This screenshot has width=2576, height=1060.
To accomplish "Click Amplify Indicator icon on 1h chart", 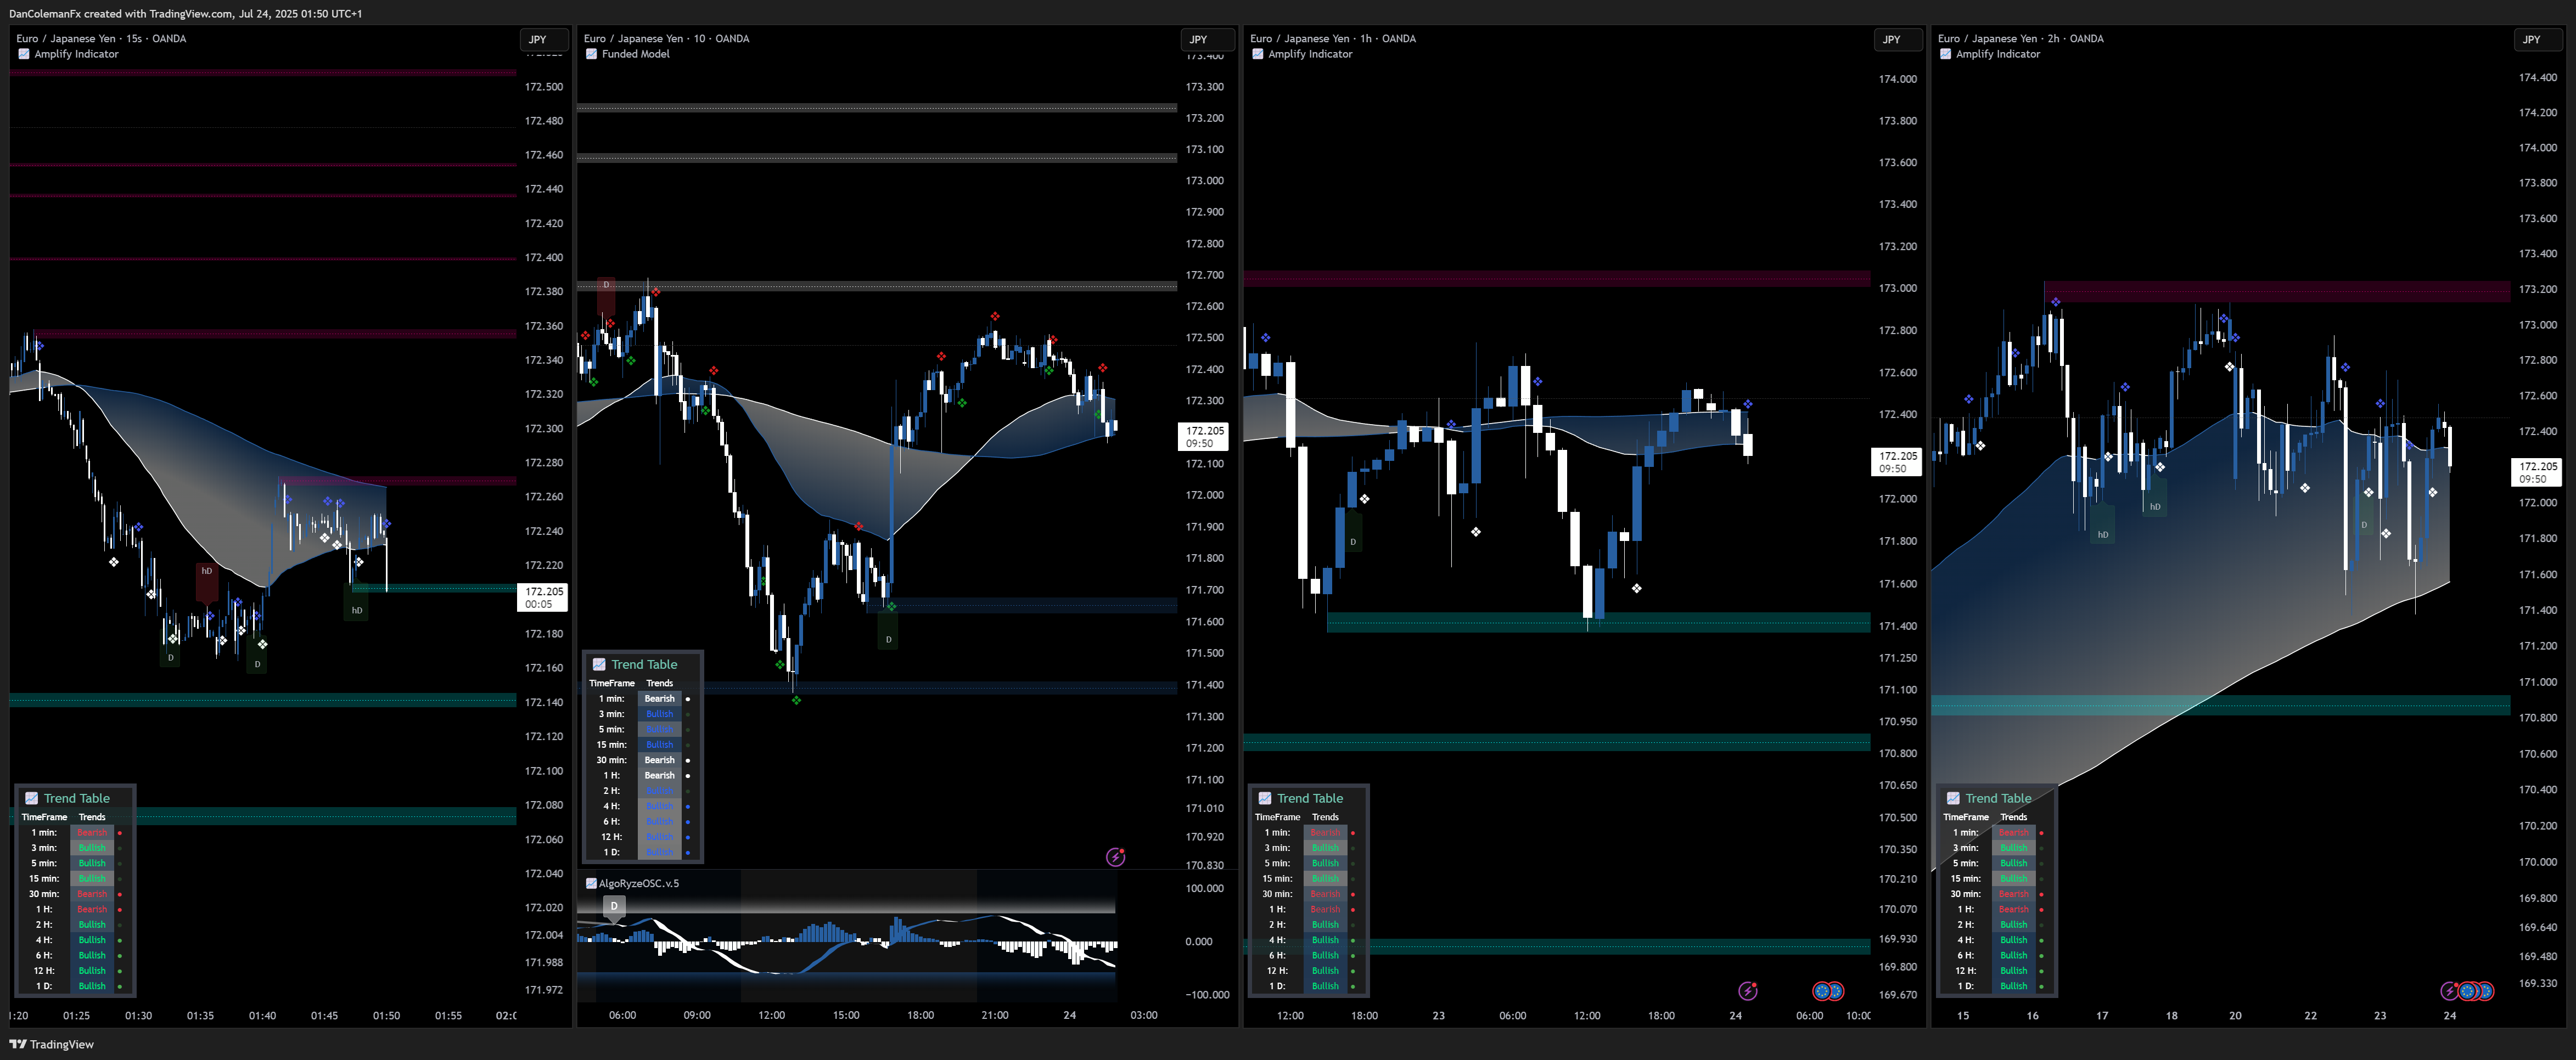I will point(1258,54).
